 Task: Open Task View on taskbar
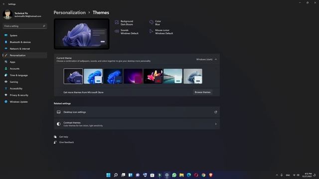123,175
